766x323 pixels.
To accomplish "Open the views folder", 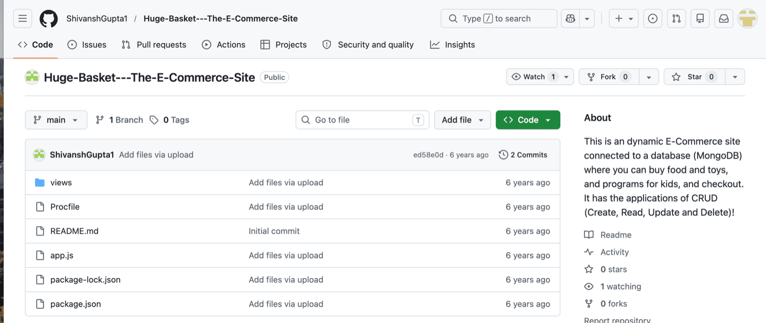I will click(61, 183).
